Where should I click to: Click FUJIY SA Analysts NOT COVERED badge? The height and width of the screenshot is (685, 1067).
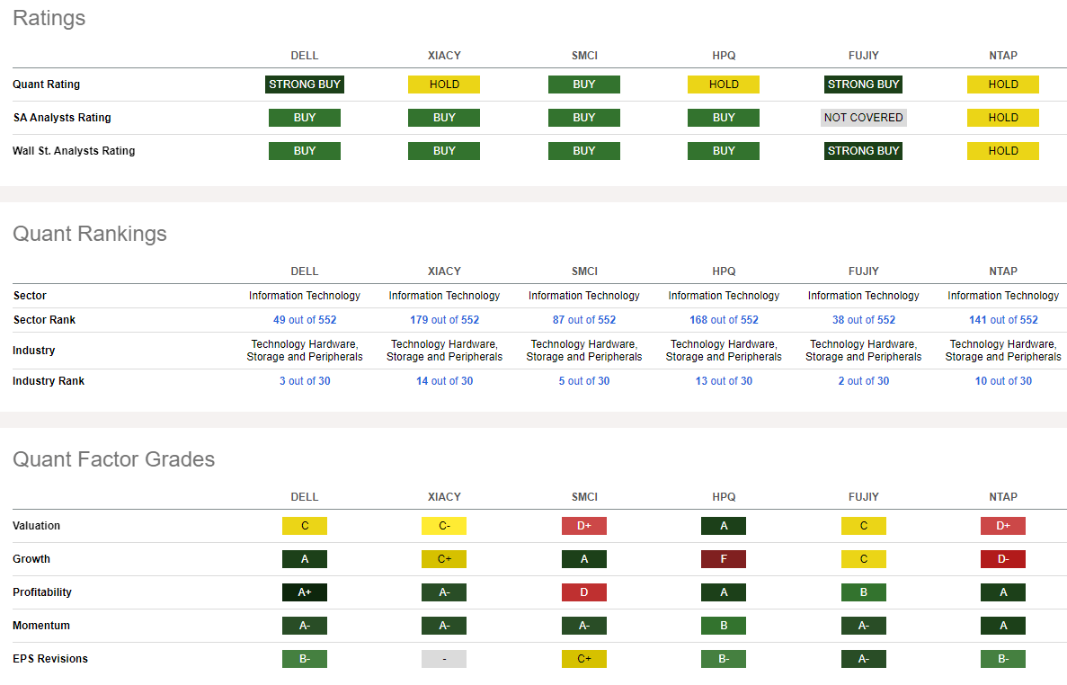click(x=864, y=118)
